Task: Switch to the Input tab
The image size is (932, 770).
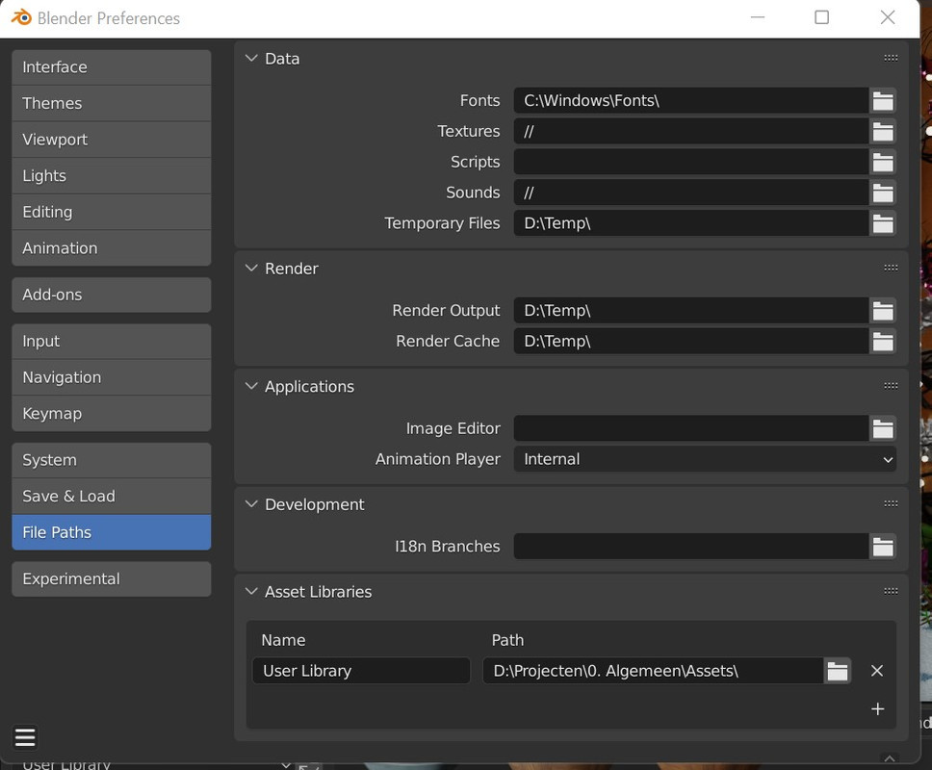Action: (x=111, y=341)
